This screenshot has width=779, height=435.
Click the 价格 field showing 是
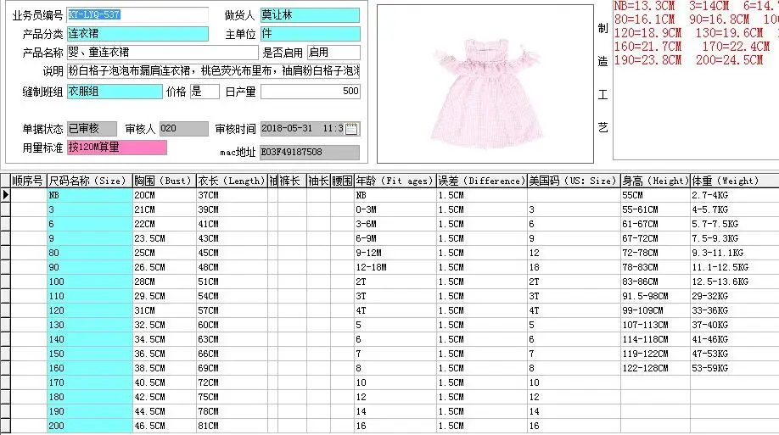click(x=205, y=92)
